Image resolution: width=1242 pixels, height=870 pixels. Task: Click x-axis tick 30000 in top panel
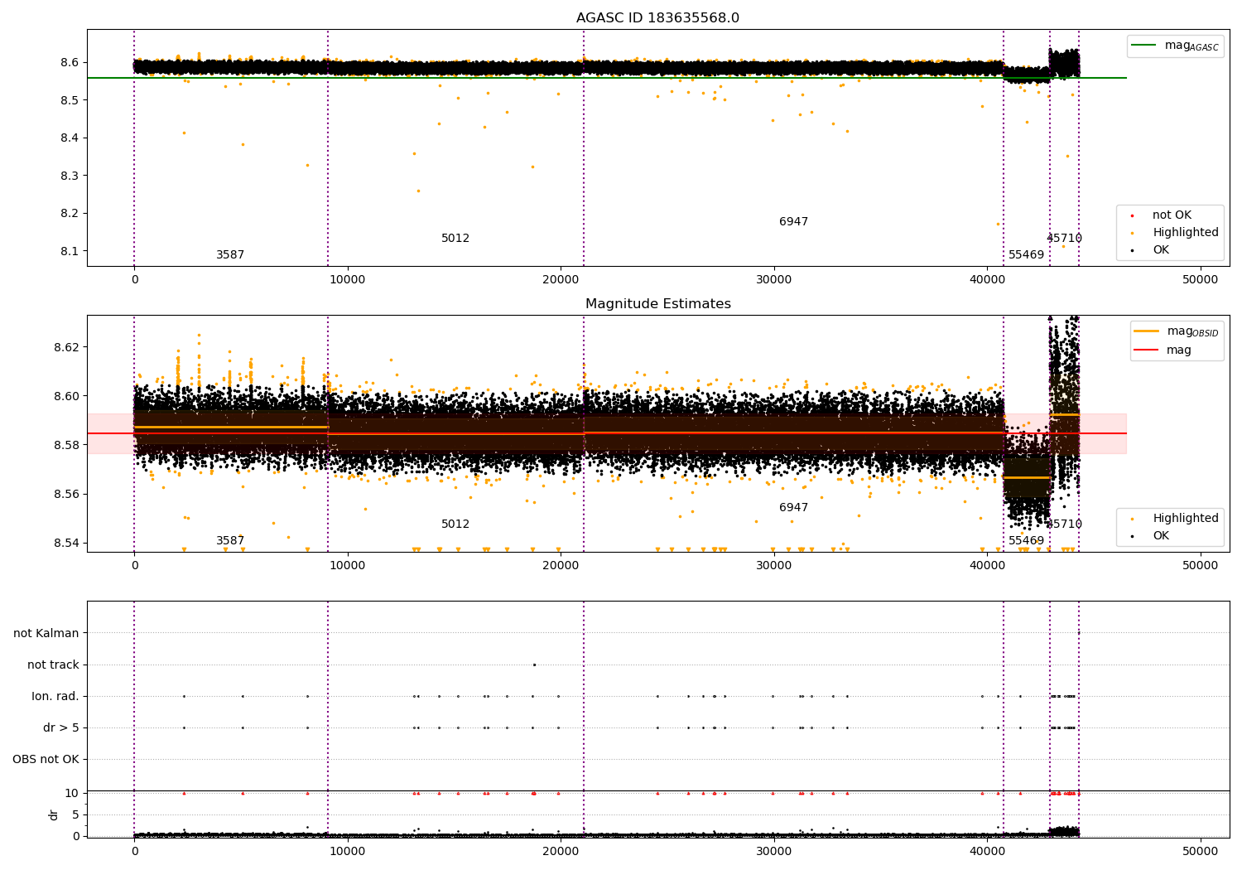tap(774, 280)
